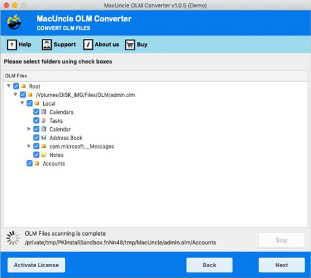Image resolution: width=311 pixels, height=278 pixels.
Task: Click the Tasks item icon
Action: (x=44, y=120)
